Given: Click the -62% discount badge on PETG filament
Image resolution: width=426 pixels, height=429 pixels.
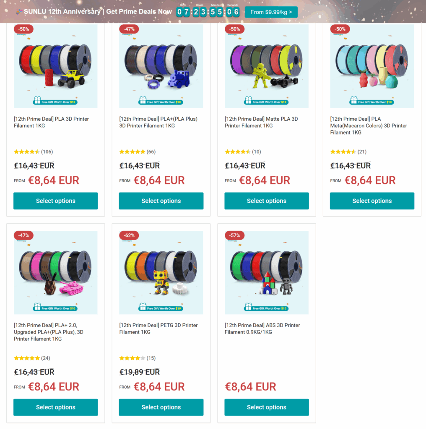Looking at the screenshot, I should point(129,235).
